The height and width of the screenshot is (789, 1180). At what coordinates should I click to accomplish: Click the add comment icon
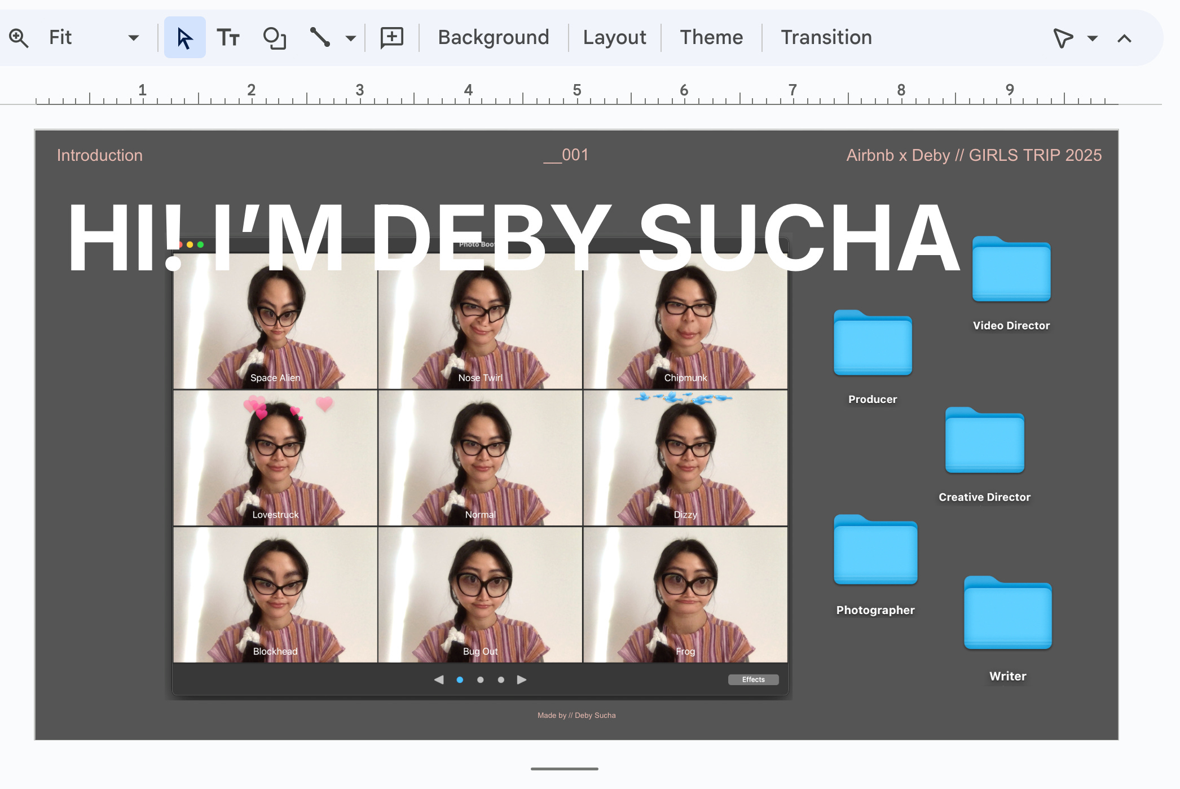click(391, 38)
